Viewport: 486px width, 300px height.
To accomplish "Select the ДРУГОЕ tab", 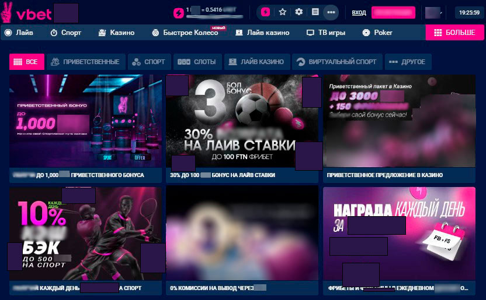I will 408,62.
